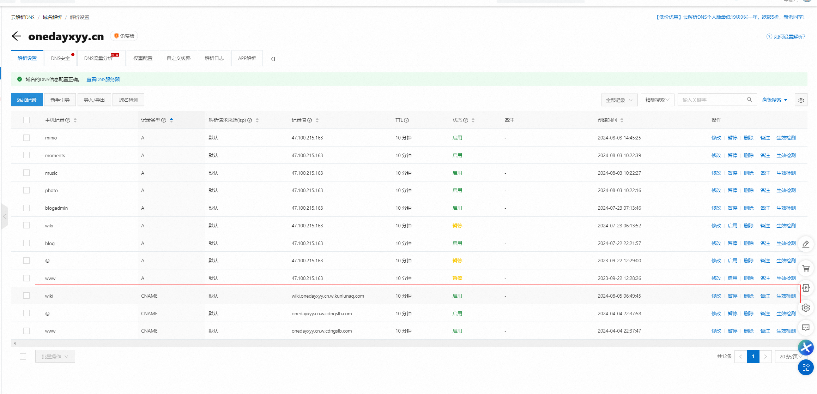The image size is (817, 394).
Task: Sort by creation time arrows
Action: 622,120
